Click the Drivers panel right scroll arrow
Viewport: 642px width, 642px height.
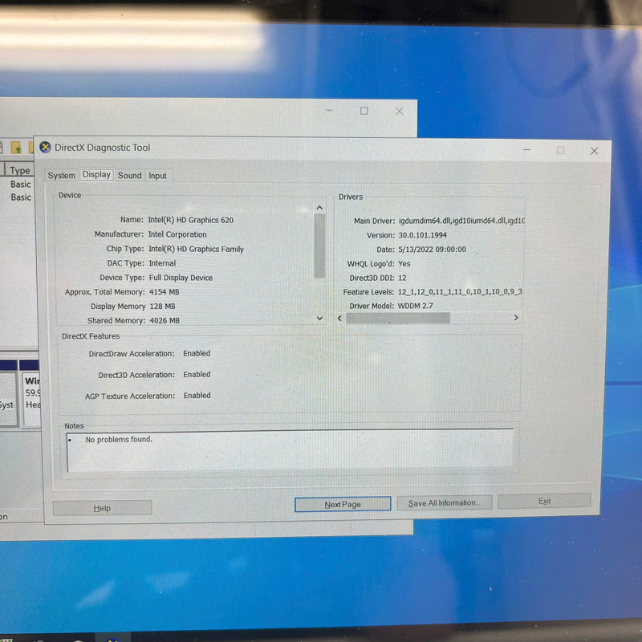point(515,318)
